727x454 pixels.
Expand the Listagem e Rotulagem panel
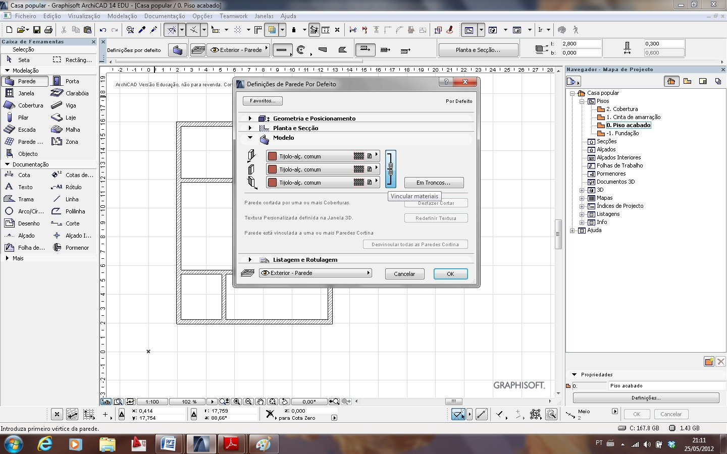click(x=250, y=259)
